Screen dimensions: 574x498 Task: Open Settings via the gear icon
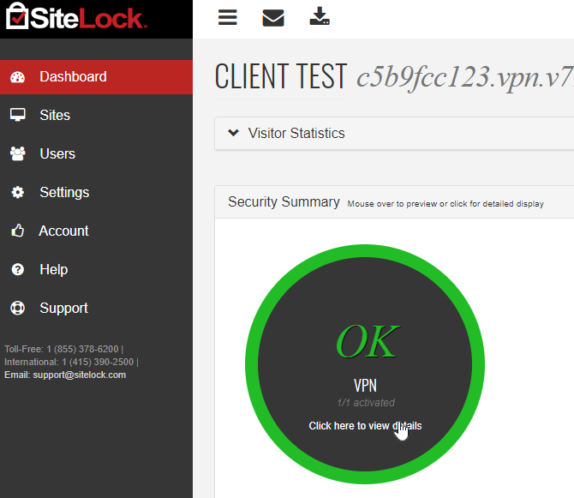coord(17,192)
